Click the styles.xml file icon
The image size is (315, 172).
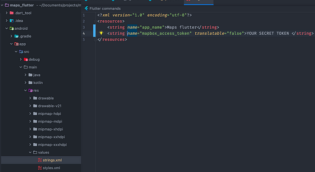pyautogui.click(x=40, y=168)
